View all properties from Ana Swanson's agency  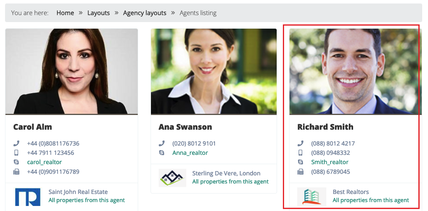point(230,181)
